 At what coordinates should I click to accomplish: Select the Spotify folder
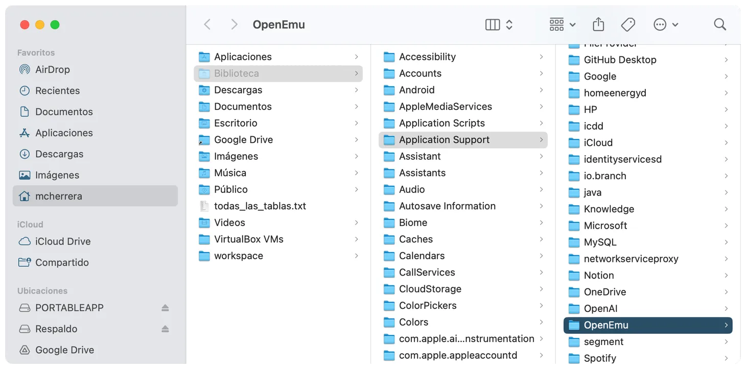click(599, 358)
